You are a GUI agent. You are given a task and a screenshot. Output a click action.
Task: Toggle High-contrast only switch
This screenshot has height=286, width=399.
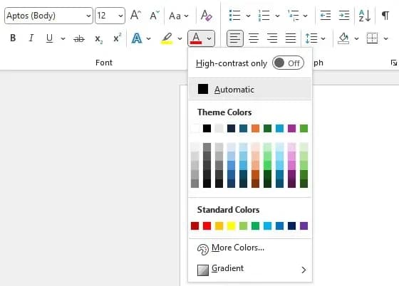[x=288, y=63]
